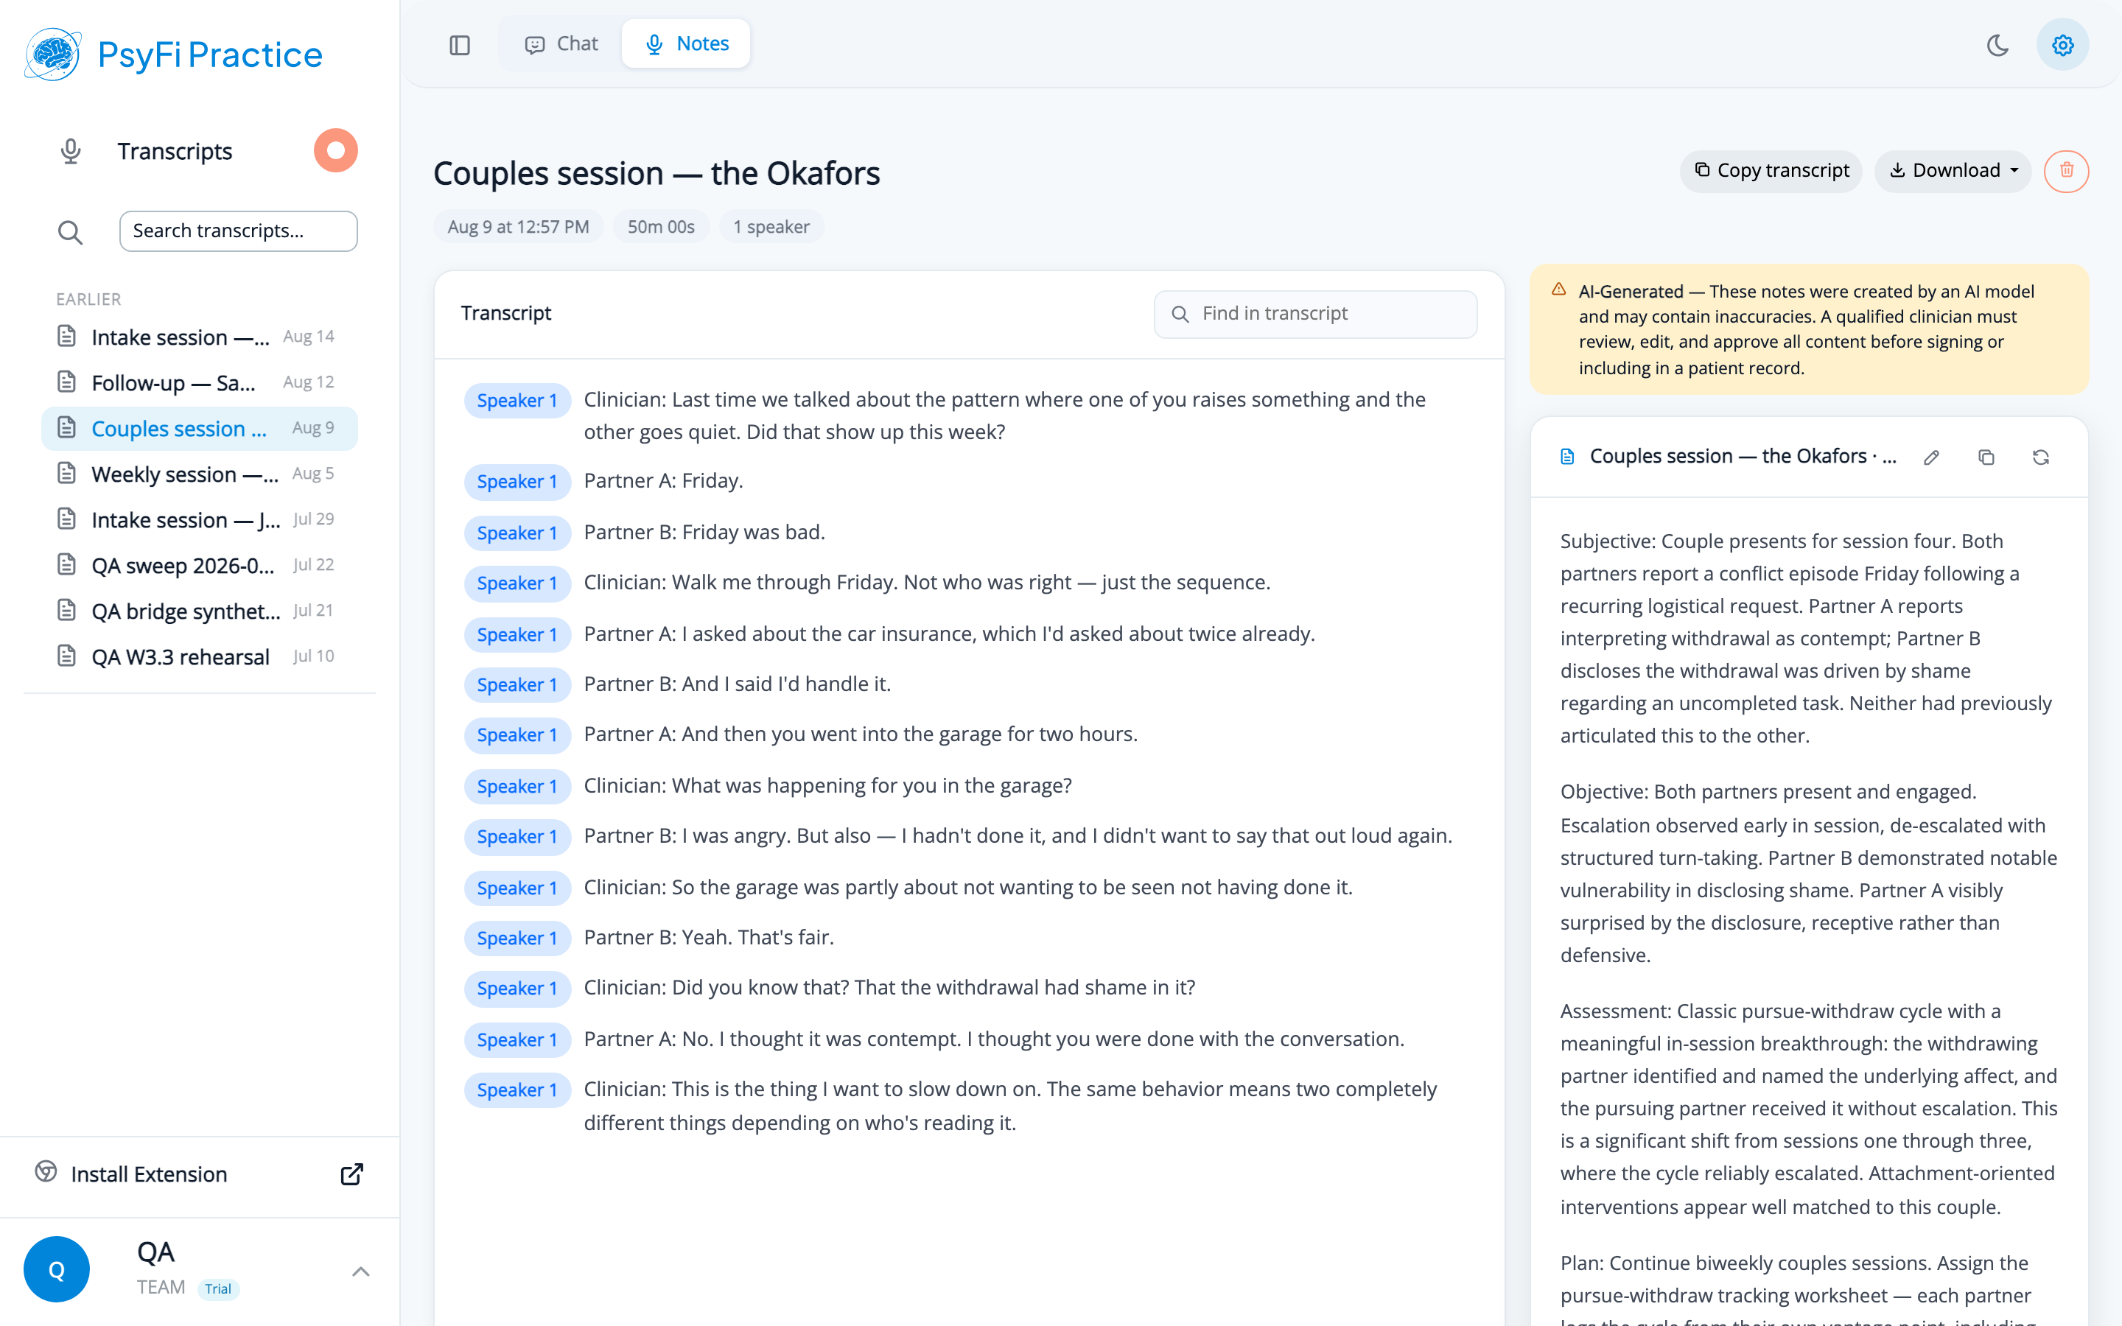Click the note document icon beside the title
This screenshot has width=2122, height=1326.
[x=1567, y=457]
